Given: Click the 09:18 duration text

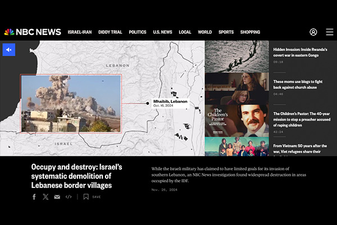Looking at the screenshot, I should 279,62.
